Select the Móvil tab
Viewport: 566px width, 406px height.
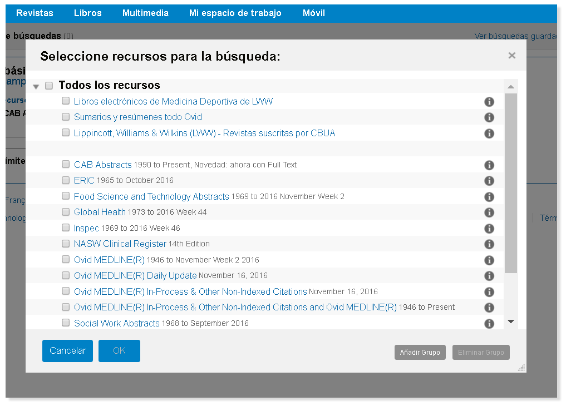tap(314, 13)
